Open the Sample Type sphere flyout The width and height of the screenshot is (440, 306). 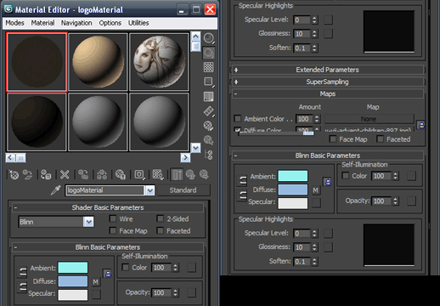pyautogui.click(x=209, y=38)
